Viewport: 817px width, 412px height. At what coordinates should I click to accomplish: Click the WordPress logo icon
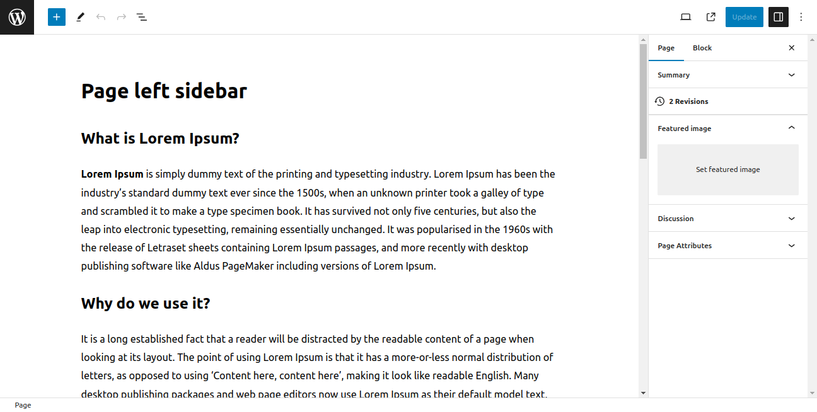(x=17, y=17)
